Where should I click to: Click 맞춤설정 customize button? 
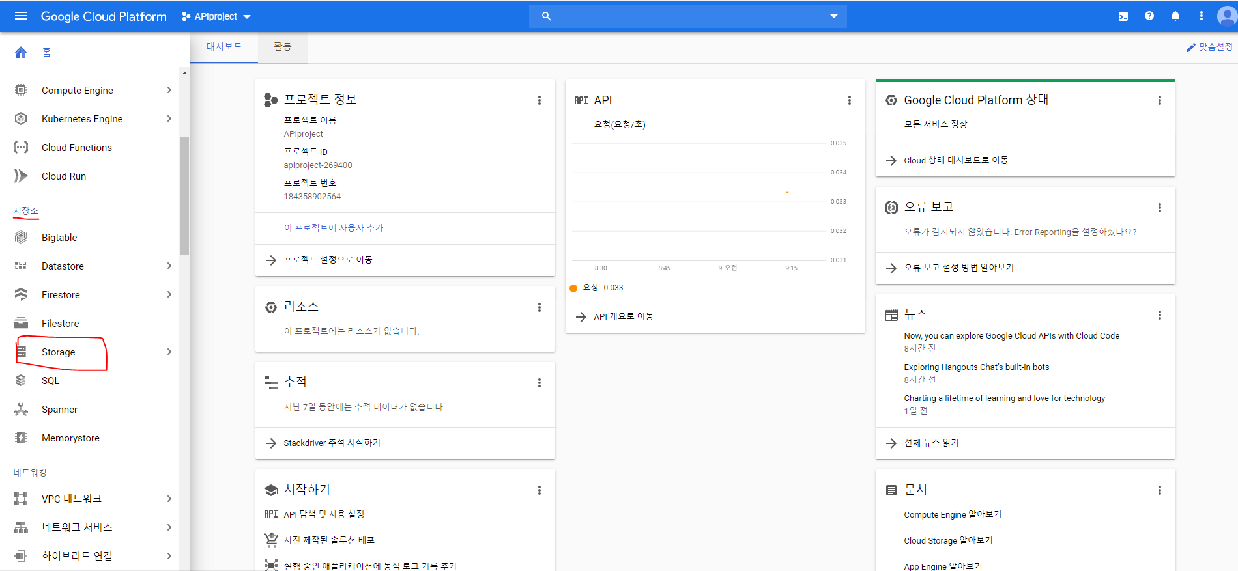point(1209,47)
